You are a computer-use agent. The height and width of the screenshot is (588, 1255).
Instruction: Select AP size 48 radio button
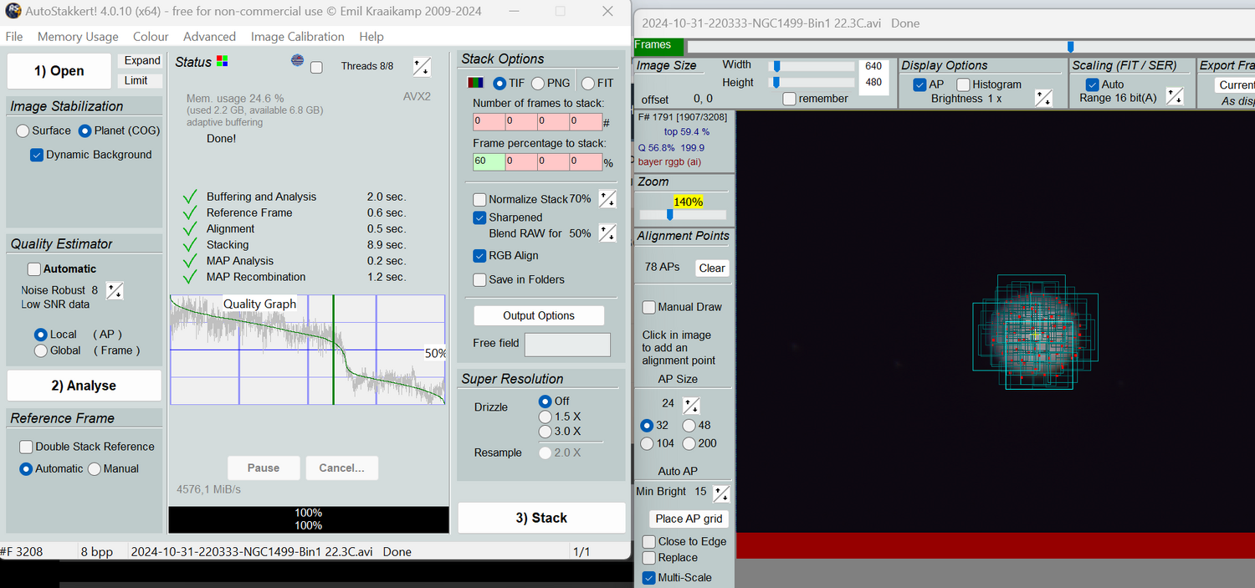689,426
